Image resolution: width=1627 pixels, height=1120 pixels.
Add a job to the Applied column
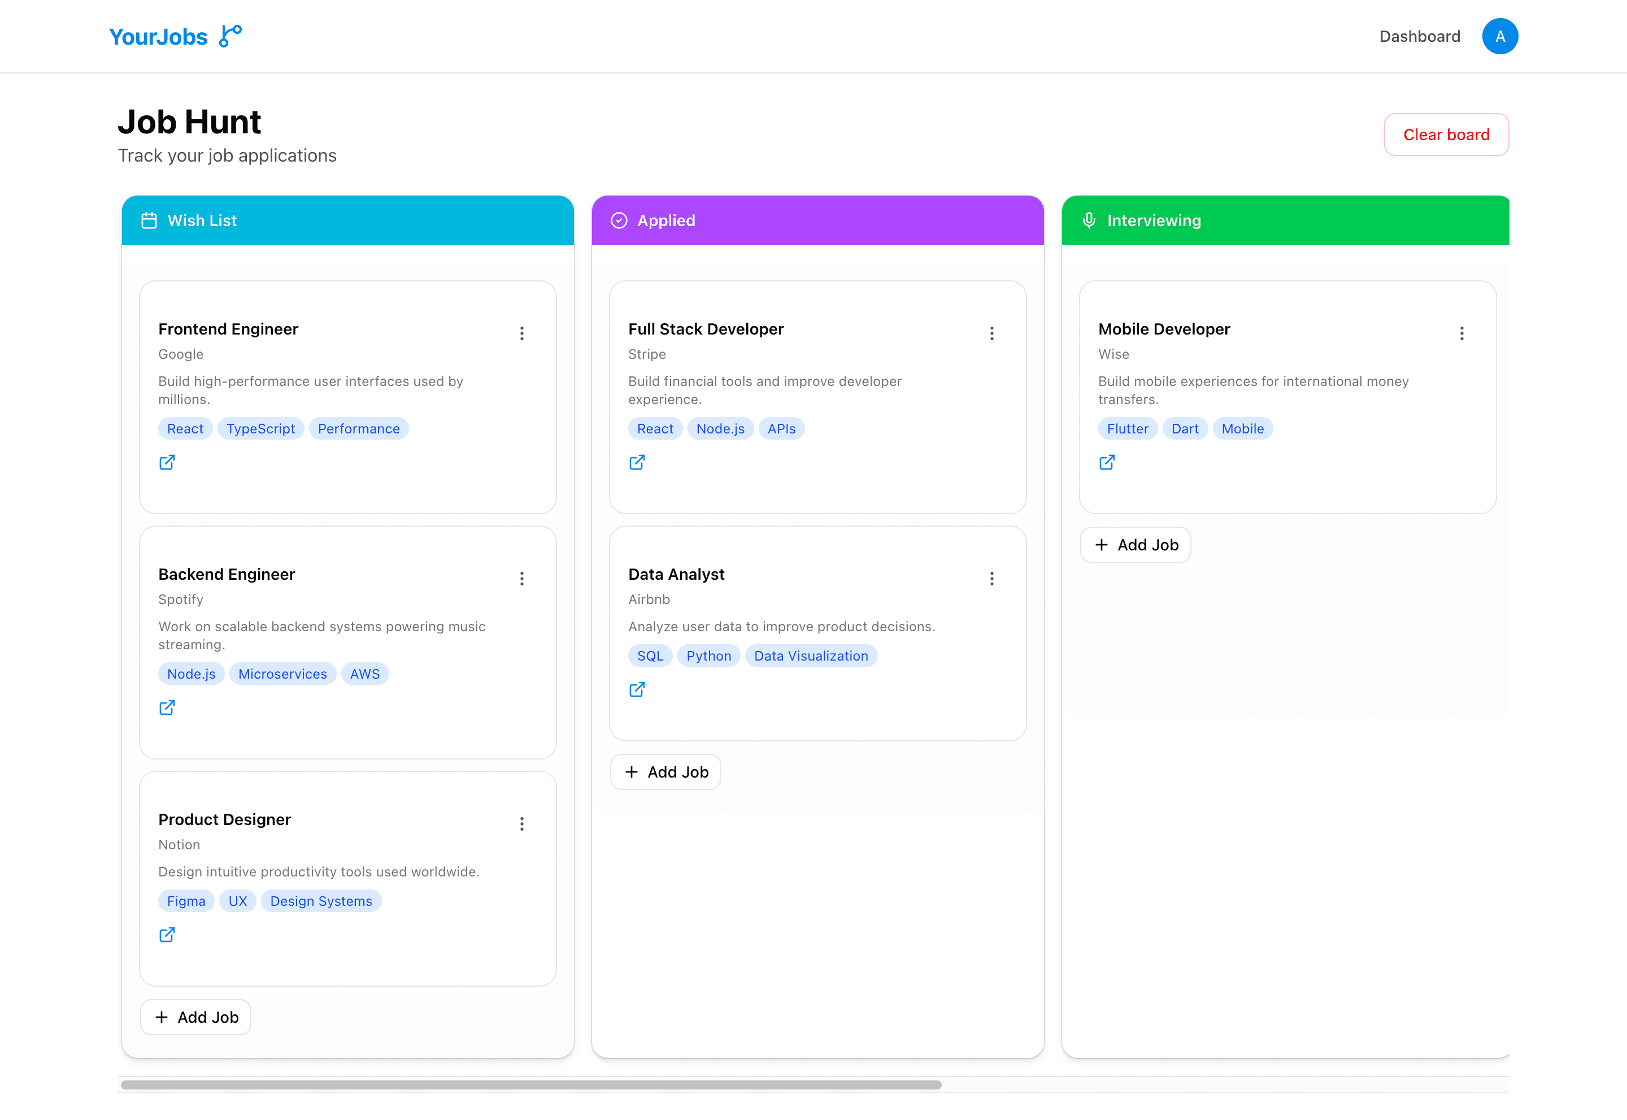tap(665, 771)
